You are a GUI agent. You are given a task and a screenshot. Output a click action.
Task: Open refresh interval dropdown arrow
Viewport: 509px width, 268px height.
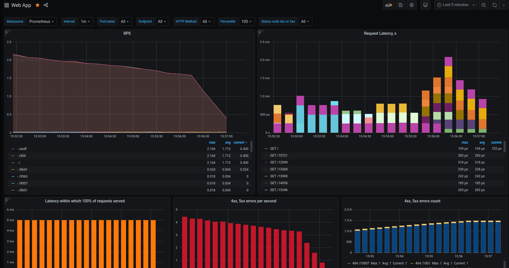(504, 5)
